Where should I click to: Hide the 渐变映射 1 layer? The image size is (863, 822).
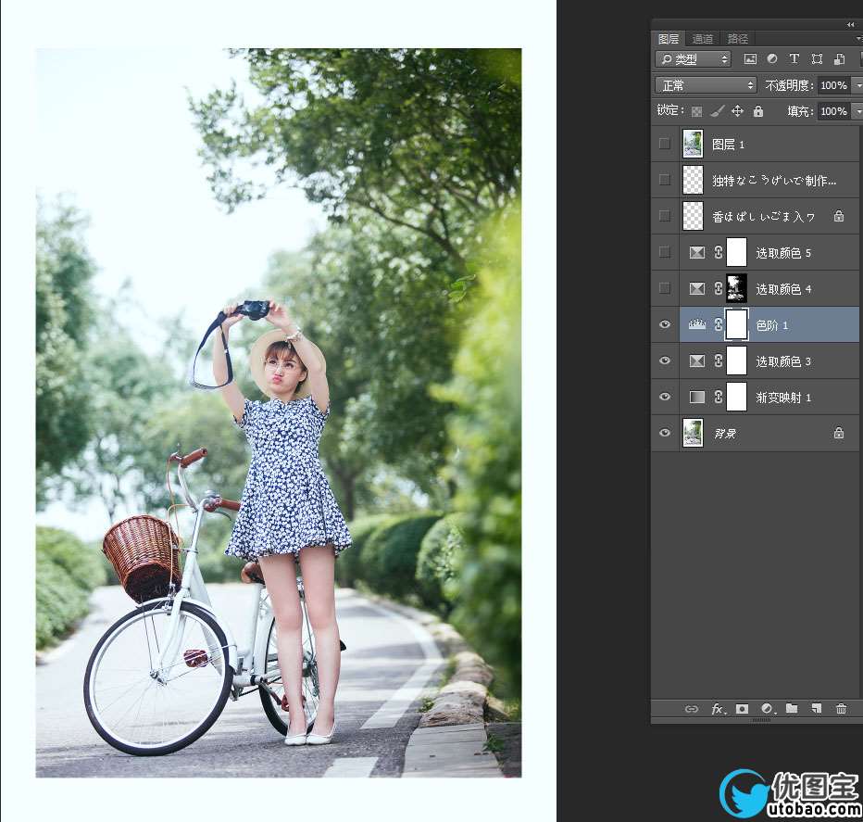(664, 398)
